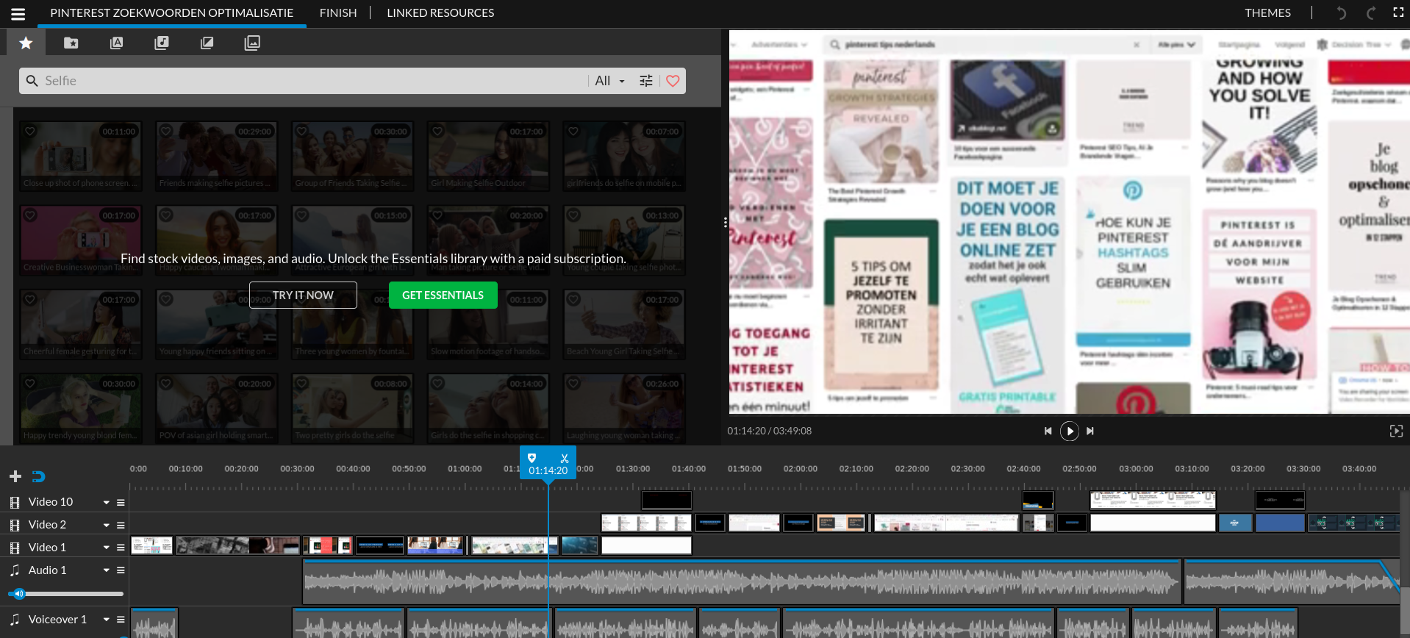This screenshot has height=638, width=1410.
Task: Click the Voiceover 1 music note icon
Action: [x=15, y=620]
